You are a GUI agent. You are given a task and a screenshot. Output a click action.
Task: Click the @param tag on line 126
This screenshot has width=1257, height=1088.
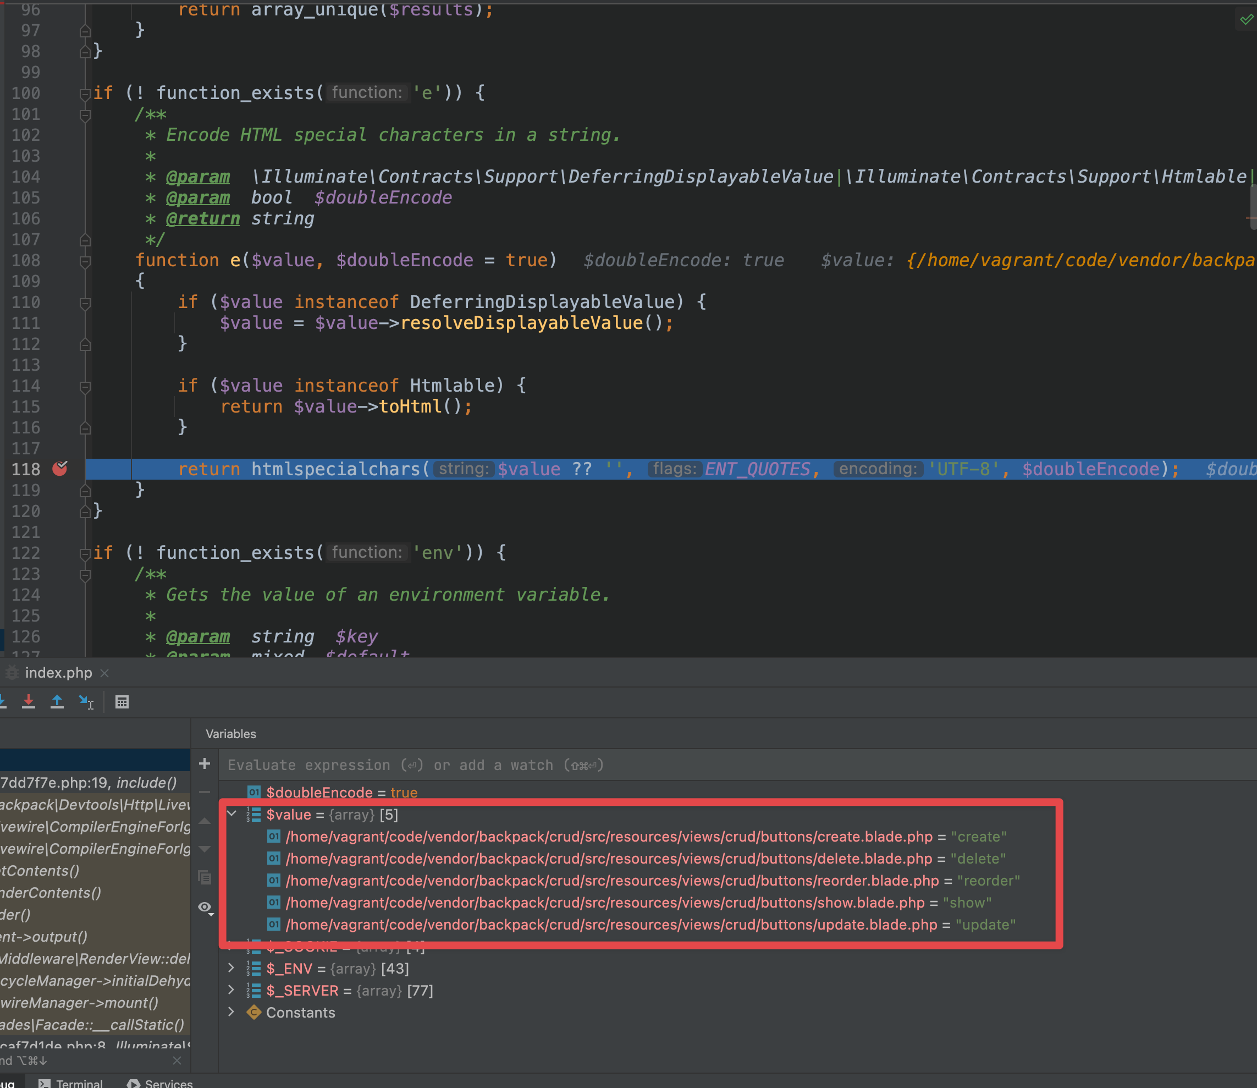pyautogui.click(x=198, y=637)
